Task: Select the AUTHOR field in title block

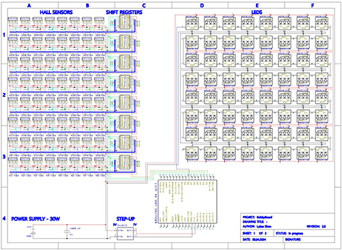Action: 256,227
